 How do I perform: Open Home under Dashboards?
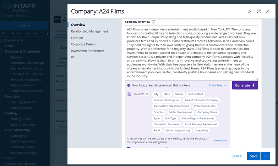click(9, 46)
